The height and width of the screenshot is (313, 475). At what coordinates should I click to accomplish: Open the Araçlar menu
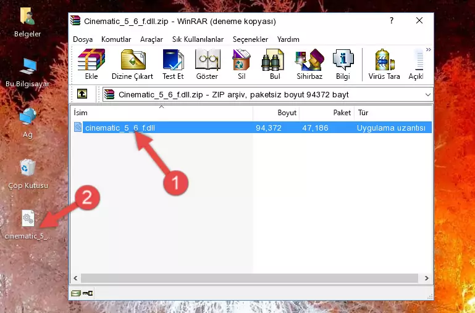(x=151, y=39)
